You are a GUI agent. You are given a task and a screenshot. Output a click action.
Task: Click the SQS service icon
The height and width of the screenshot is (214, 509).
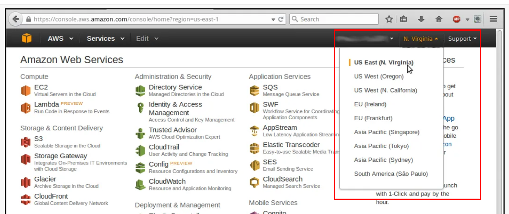254,91
